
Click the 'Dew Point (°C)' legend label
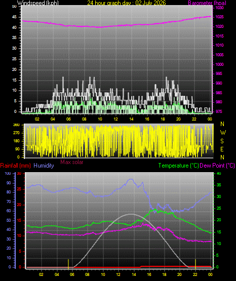[217, 166]
